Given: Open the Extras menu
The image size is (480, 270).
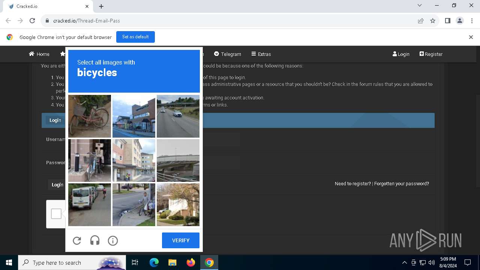Looking at the screenshot, I should (261, 54).
